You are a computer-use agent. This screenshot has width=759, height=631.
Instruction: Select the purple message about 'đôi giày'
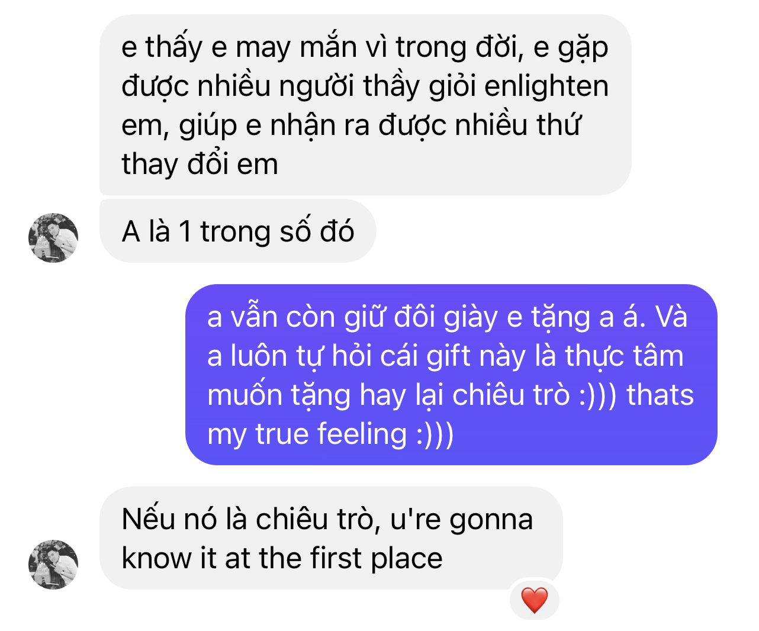(451, 375)
